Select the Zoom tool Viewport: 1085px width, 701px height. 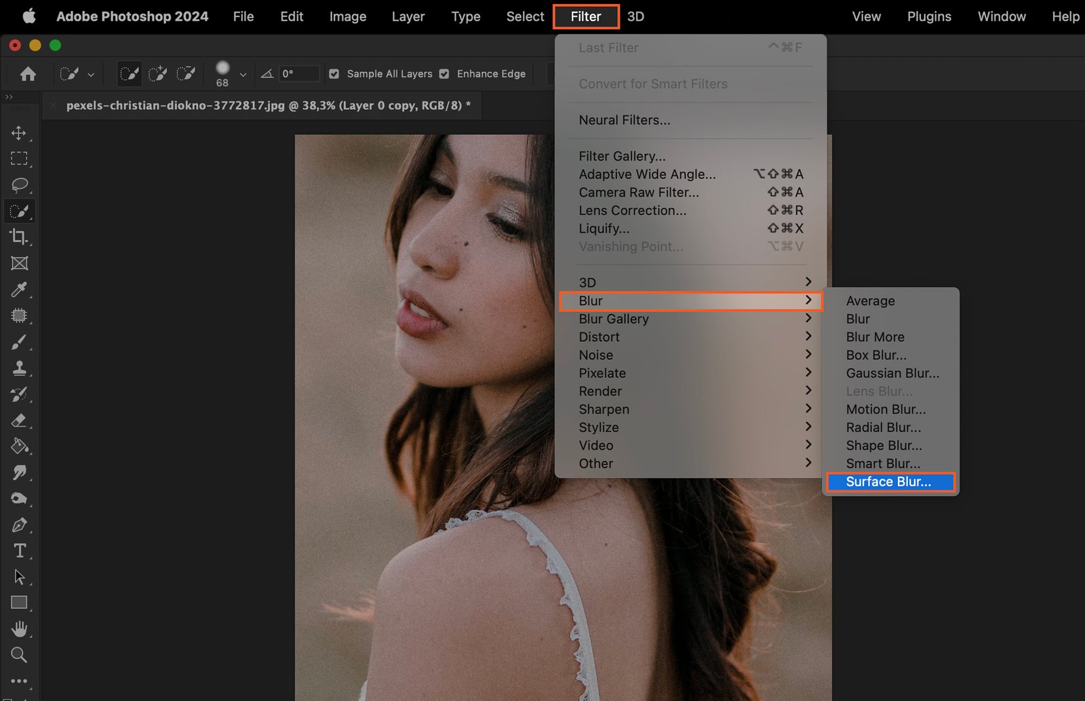tap(19, 655)
